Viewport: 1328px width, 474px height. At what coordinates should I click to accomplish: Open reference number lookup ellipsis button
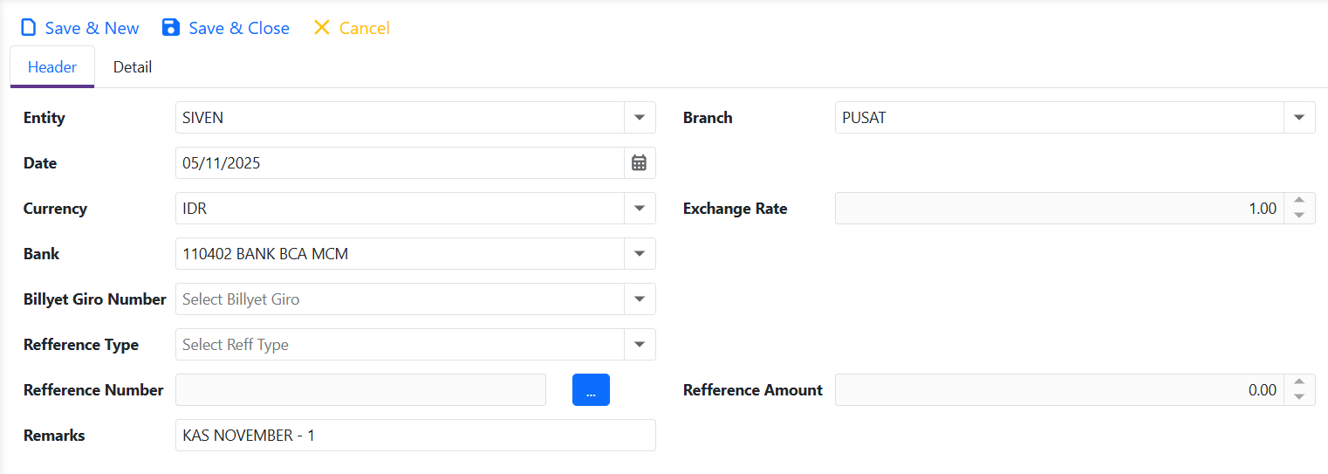pos(591,390)
